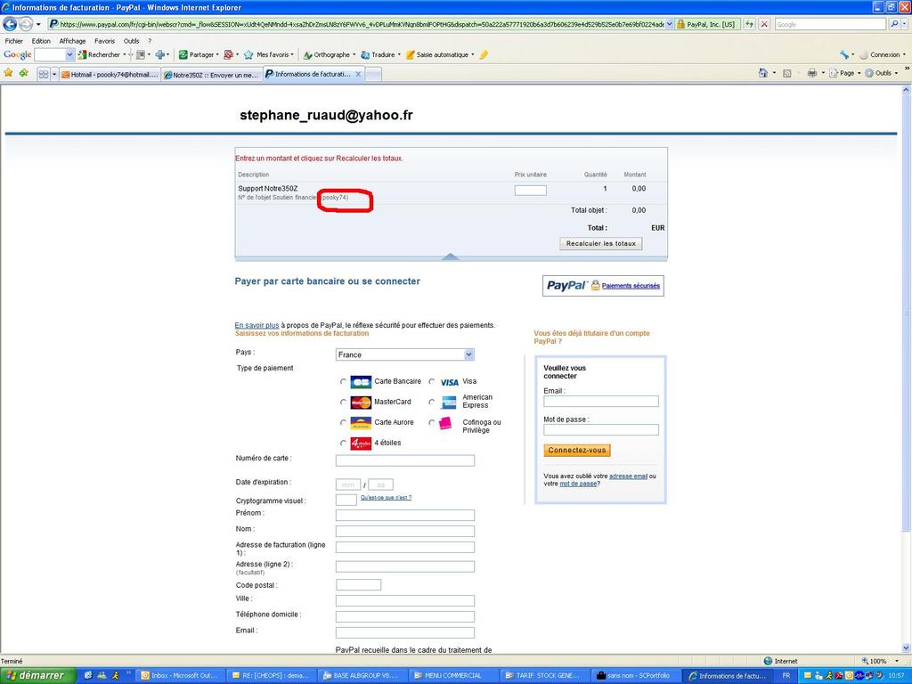Click the search magnifier icon
Screen dimensions: 912x684
click(893, 24)
